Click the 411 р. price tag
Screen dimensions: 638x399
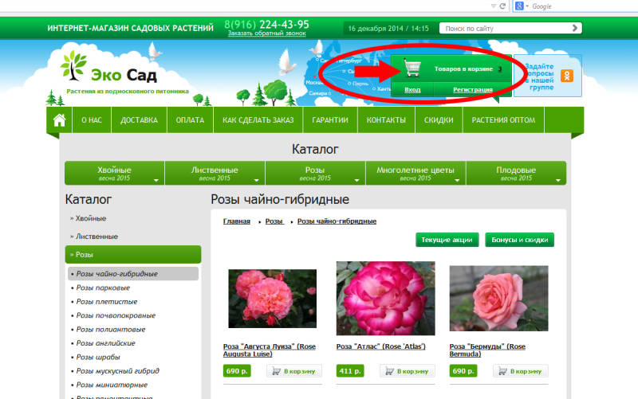pos(350,371)
